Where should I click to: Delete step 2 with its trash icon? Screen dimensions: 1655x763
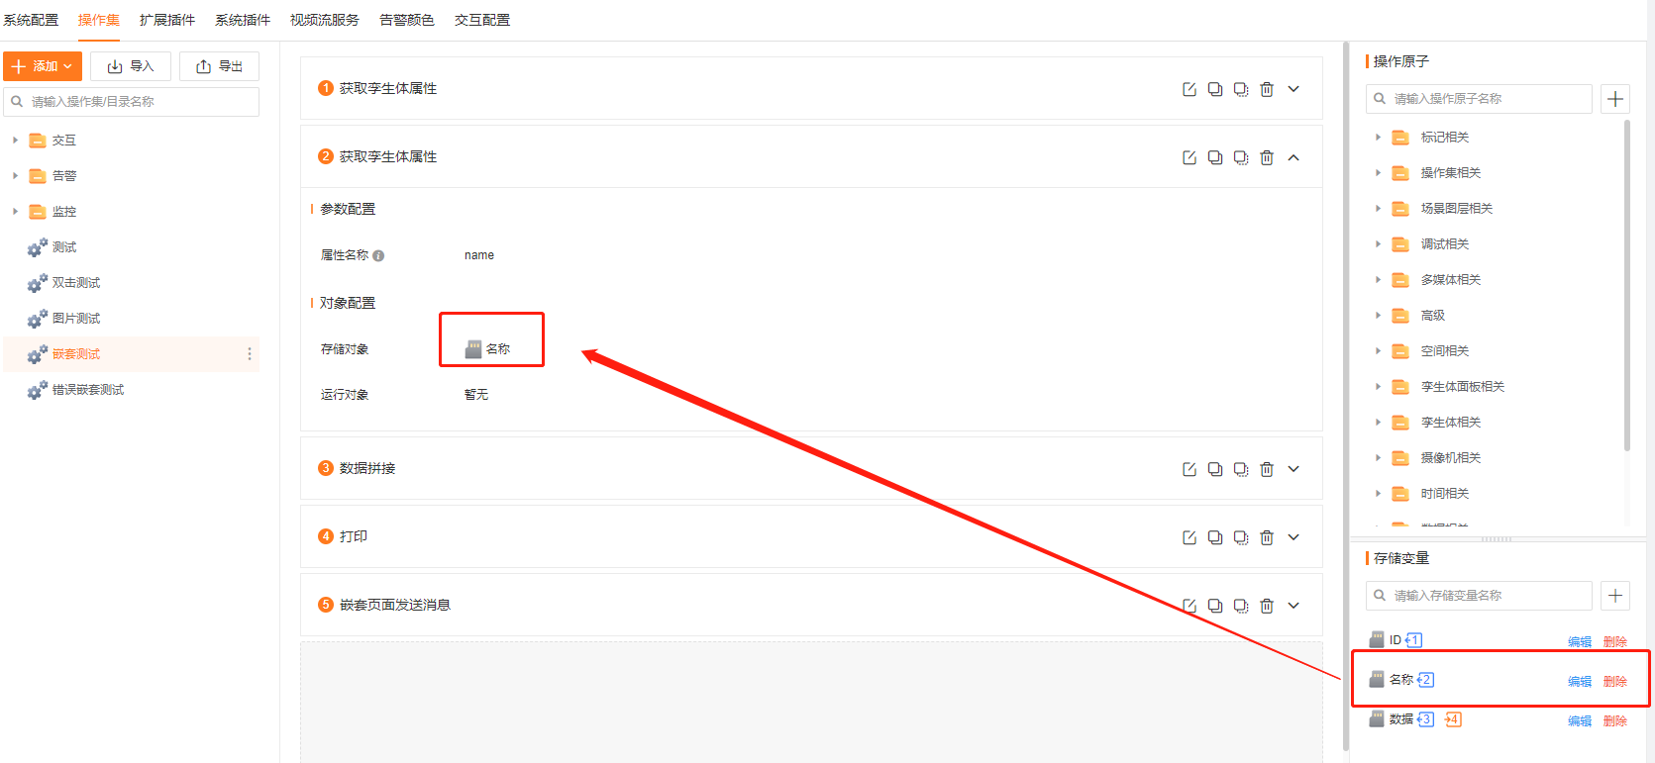click(1267, 157)
